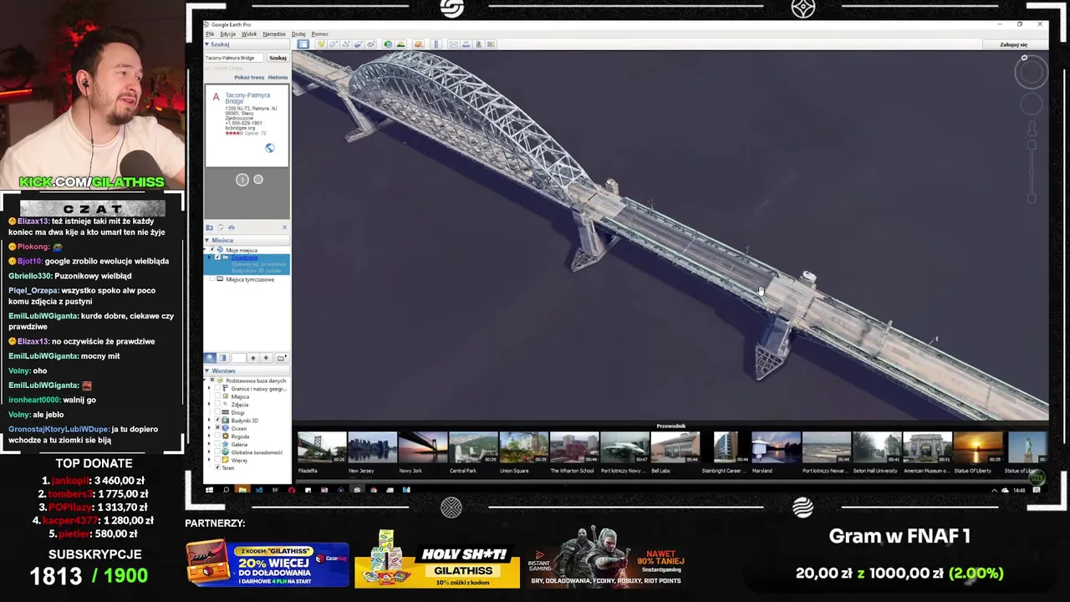
Task: Click the Add Image Overlay icon
Action: (358, 43)
